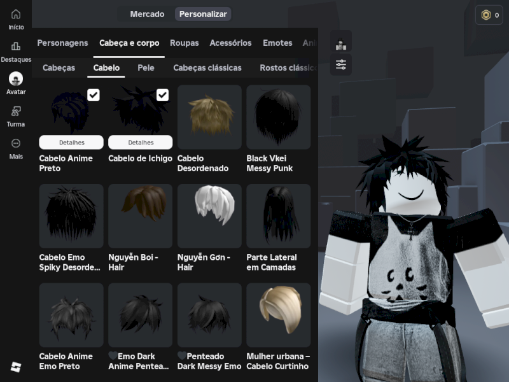
Task: Equip Black Vkei Messy Punk hair
Action: pos(279,117)
